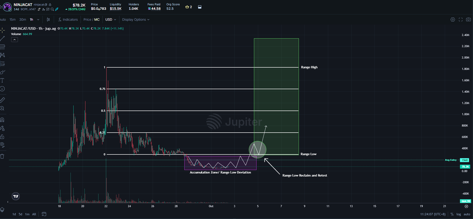Copy the 9CPf...k147 contract address
This screenshot has height=219, width=473.
tap(28, 9)
